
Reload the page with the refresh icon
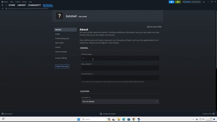2,8
